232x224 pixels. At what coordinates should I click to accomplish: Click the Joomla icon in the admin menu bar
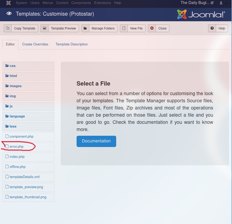click(x=8, y=3)
